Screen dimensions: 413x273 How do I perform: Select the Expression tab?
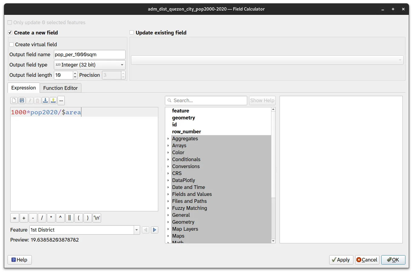[x=23, y=88]
